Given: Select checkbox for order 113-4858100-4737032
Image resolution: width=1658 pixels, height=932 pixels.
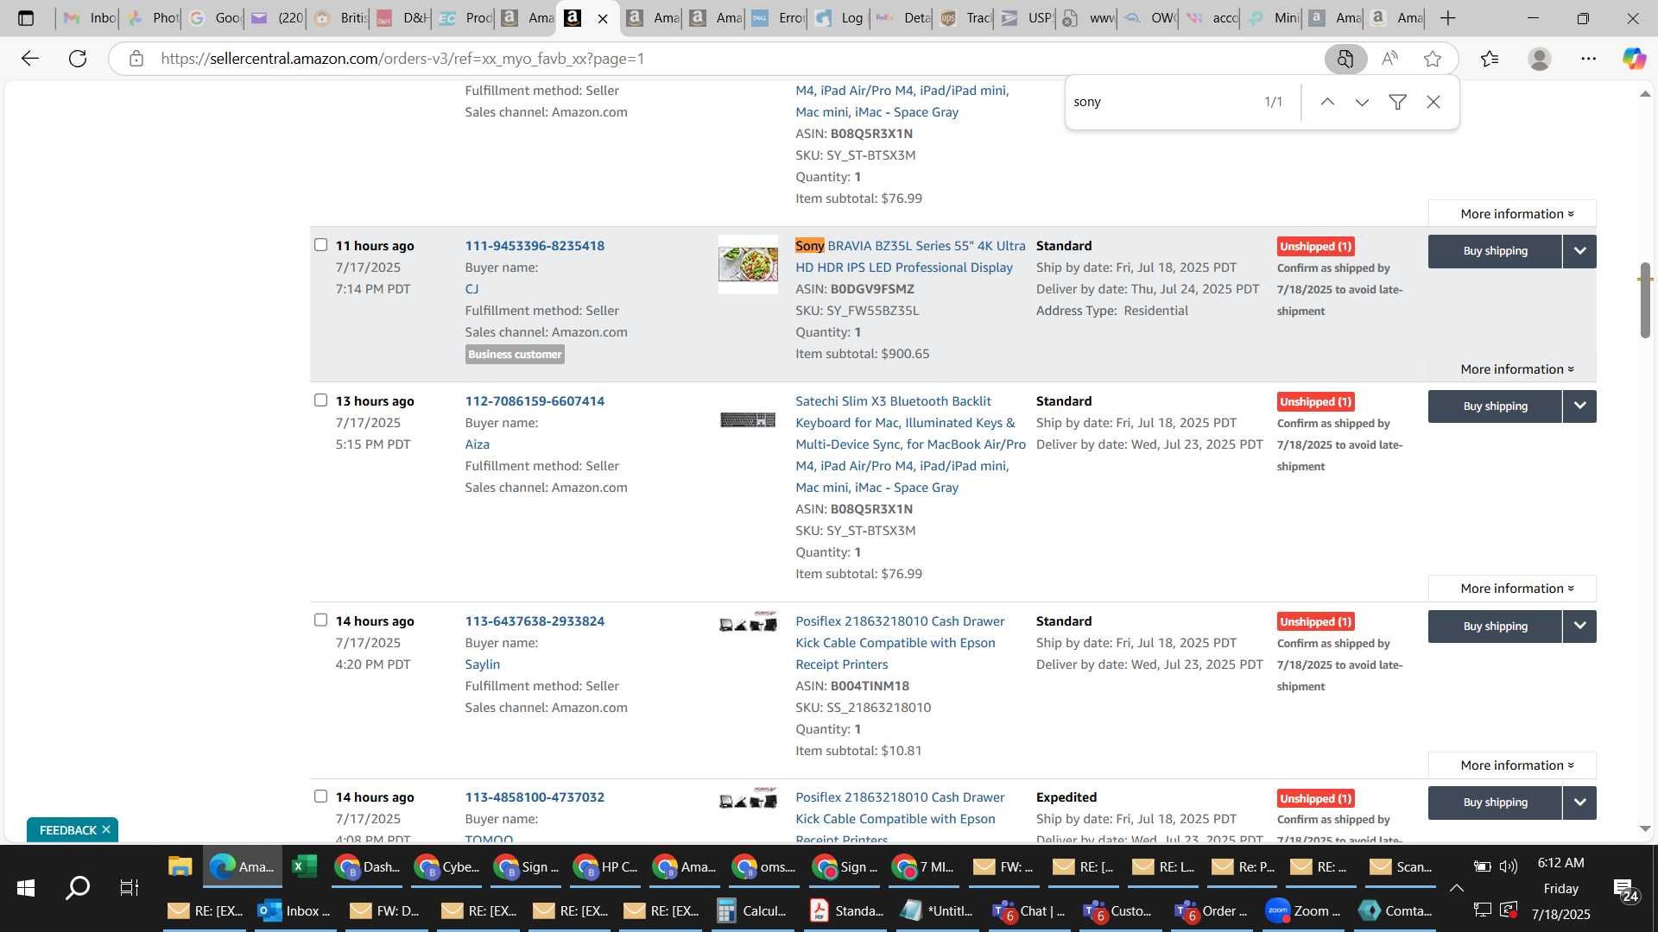Looking at the screenshot, I should [320, 797].
